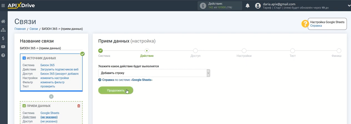Open Google Sheets help link
The height and width of the screenshot is (124, 351).
[142, 80]
